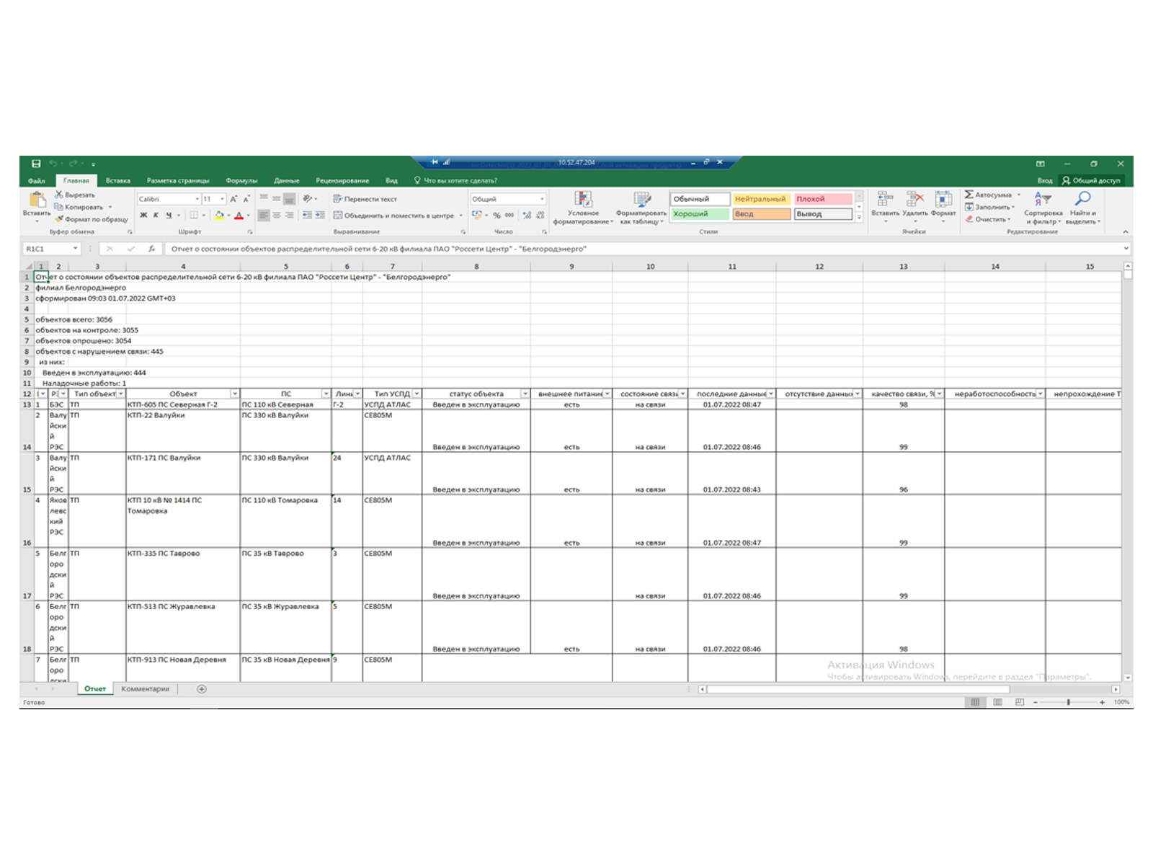Open filter dropdown for Объект column
This screenshot has height=865, width=1153.
tap(235, 394)
